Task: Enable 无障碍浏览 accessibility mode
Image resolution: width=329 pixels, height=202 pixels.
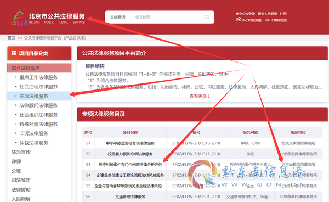Action: click(x=279, y=20)
